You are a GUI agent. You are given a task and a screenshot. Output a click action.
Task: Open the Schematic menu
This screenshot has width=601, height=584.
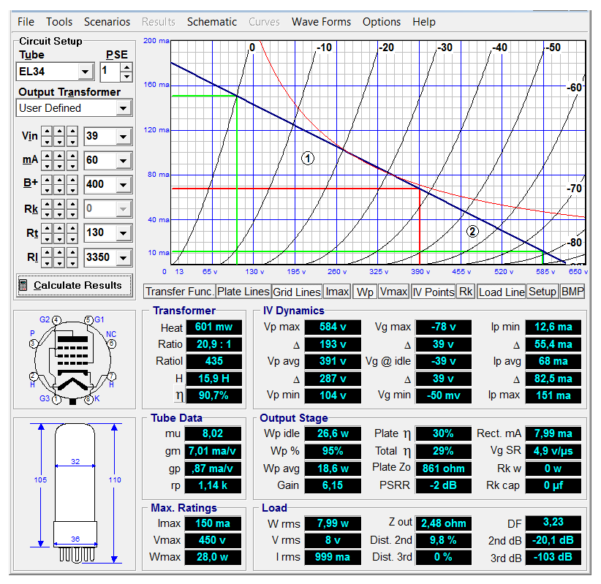pos(211,22)
